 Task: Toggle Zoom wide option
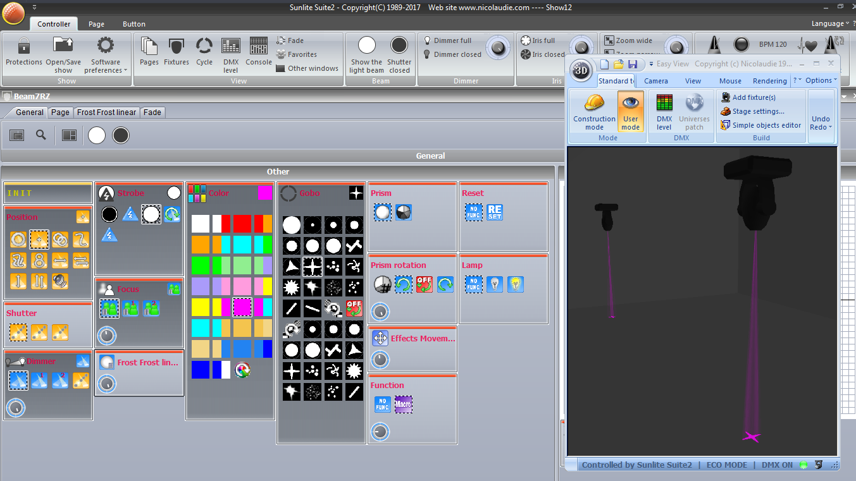point(628,40)
